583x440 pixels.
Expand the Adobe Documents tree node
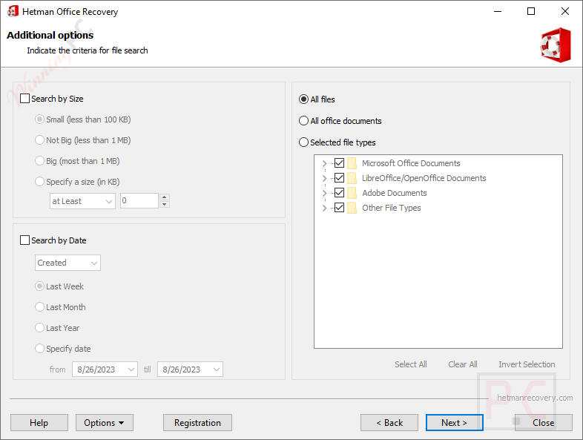[x=324, y=193]
